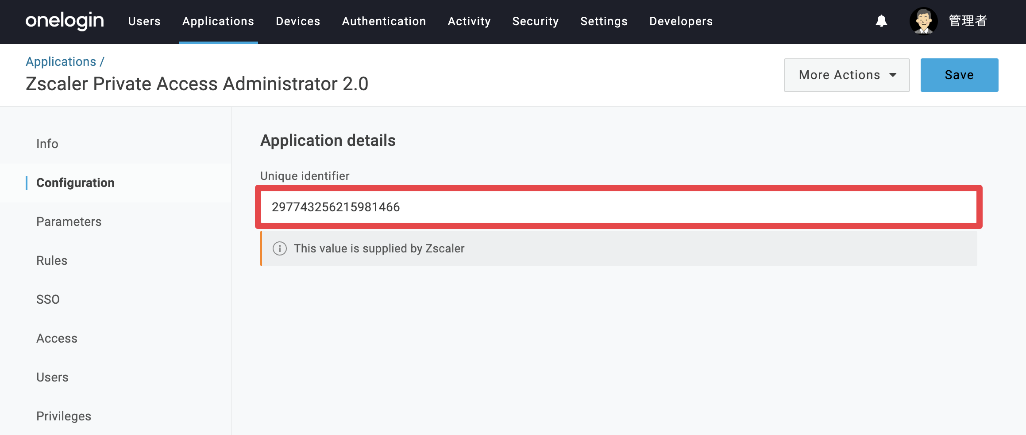Switch to the Info sidebar tab
Screen dimensions: 1026x435
click(x=47, y=144)
